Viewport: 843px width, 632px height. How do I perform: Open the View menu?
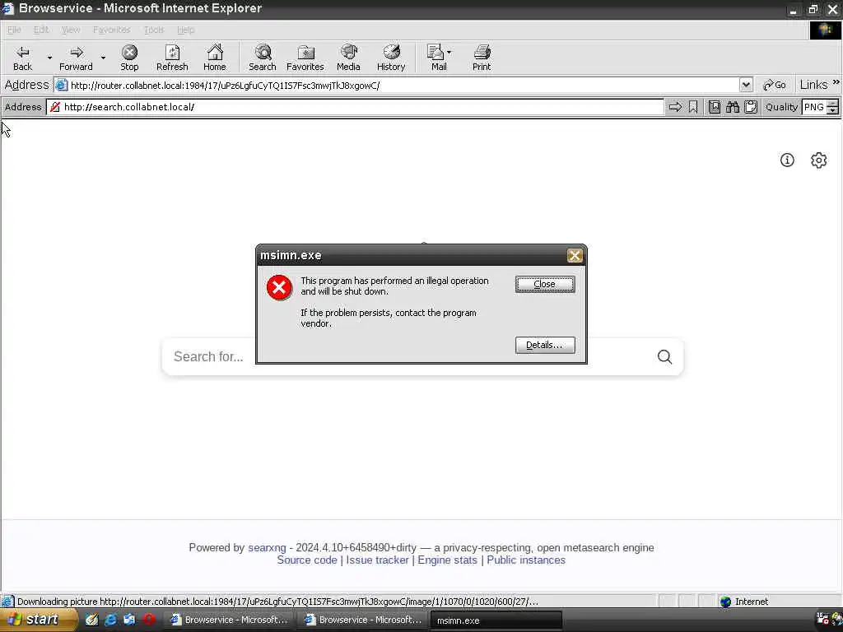point(71,30)
